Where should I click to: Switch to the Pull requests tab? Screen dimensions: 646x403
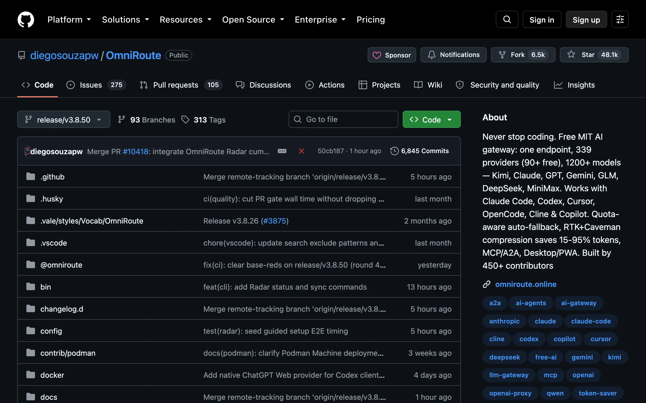tap(181, 85)
